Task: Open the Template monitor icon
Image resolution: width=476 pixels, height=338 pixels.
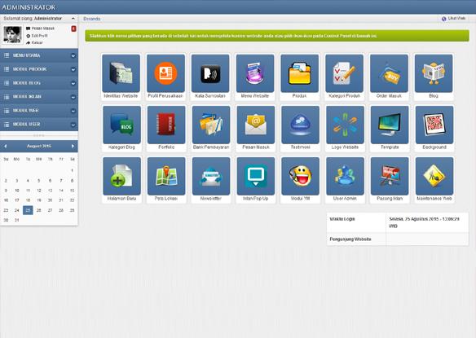Action: coord(390,125)
